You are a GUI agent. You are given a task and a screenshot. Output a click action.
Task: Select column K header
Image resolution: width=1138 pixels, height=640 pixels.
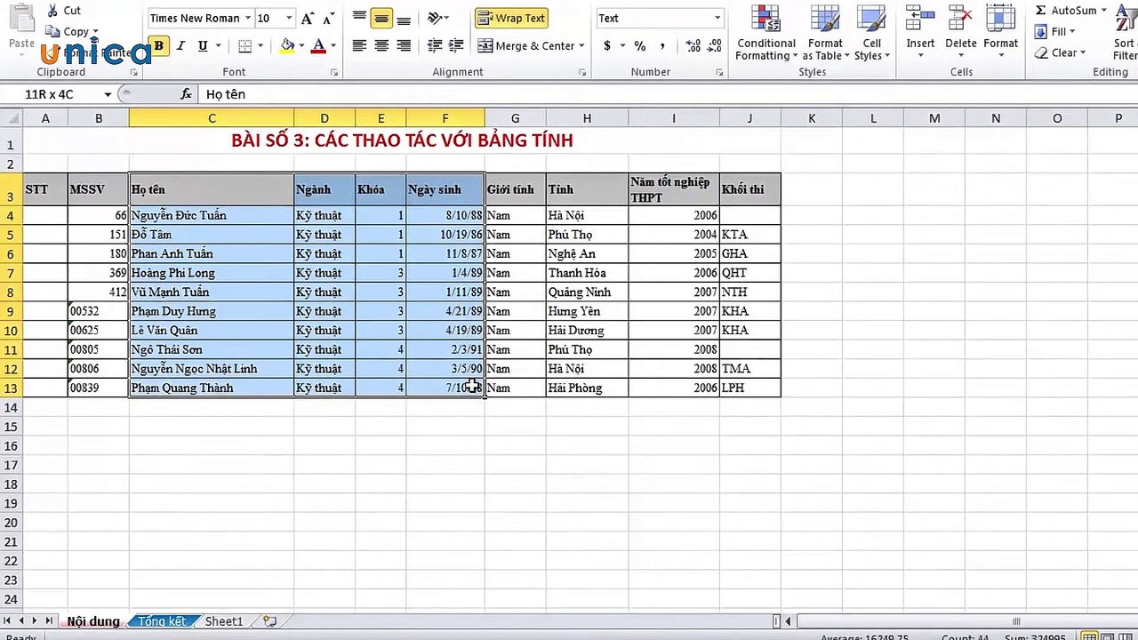tap(812, 118)
